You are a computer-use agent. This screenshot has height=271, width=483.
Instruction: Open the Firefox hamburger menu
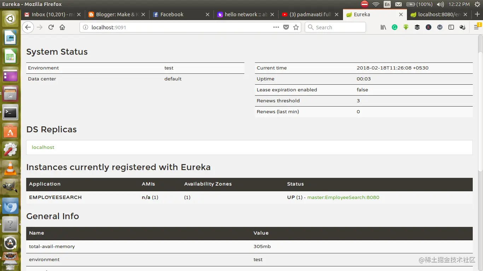pyautogui.click(x=477, y=27)
